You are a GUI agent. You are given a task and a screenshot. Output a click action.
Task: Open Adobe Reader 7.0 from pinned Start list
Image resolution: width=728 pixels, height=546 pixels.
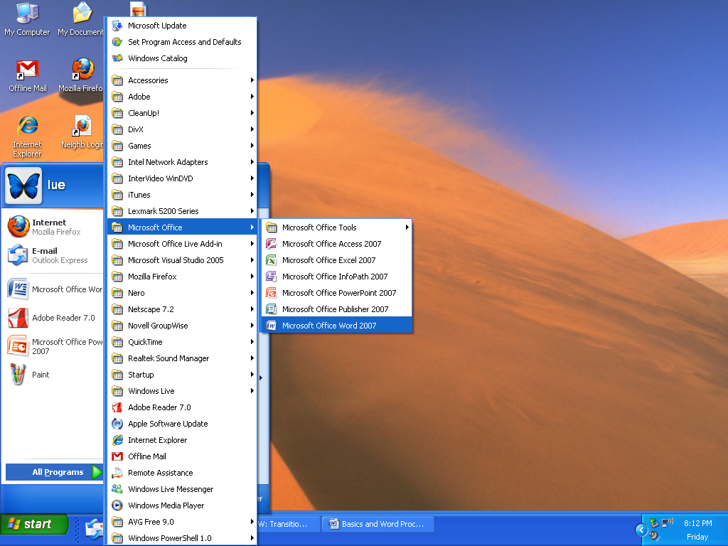click(x=53, y=318)
